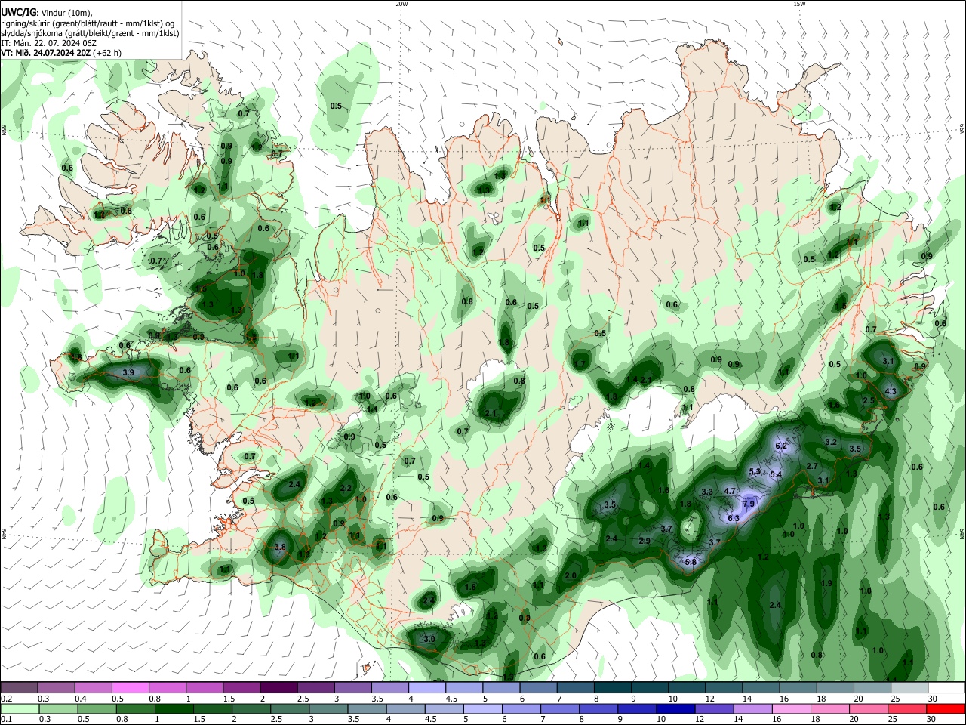Select the IT initial time line
The image size is (966, 725).
pyautogui.click(x=49, y=43)
